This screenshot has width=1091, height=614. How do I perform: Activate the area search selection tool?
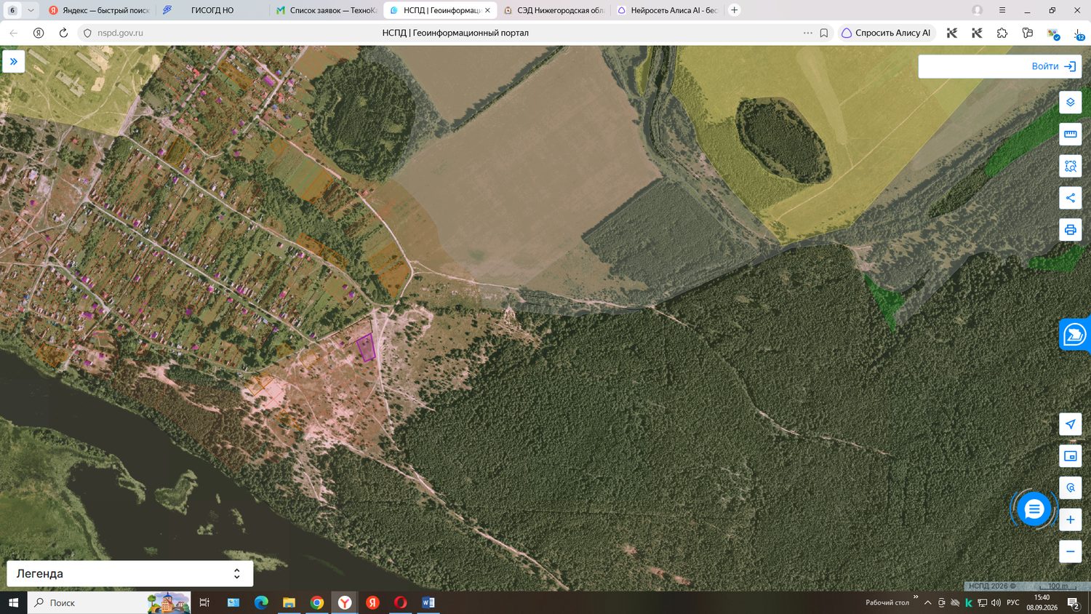pos(1070,166)
